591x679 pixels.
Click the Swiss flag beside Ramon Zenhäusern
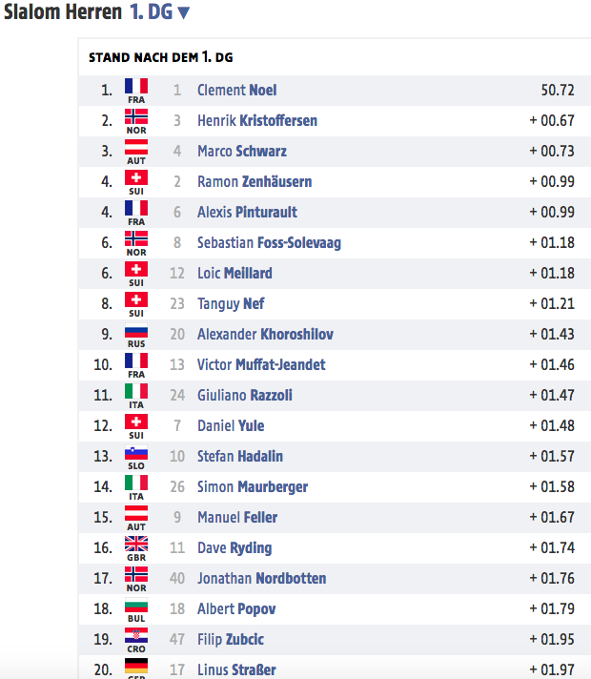coord(136,177)
